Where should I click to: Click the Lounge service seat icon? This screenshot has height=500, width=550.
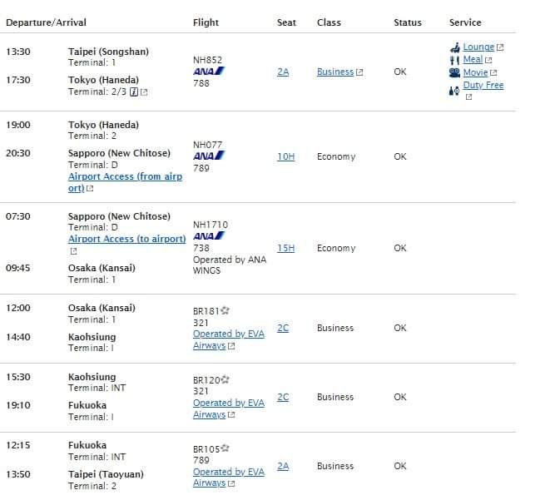(x=454, y=47)
